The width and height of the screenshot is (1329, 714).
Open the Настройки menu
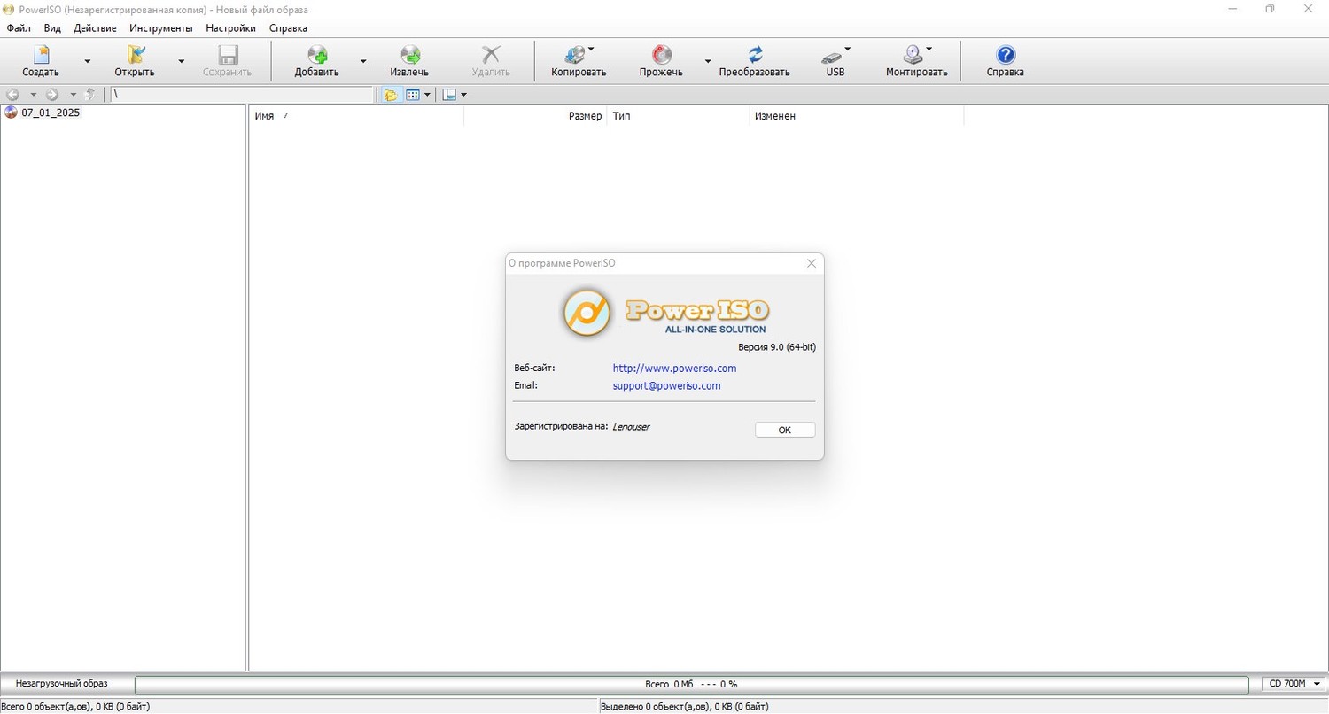[x=230, y=28]
